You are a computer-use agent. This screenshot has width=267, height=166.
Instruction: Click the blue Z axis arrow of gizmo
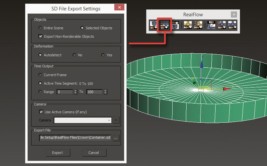tap(202, 65)
